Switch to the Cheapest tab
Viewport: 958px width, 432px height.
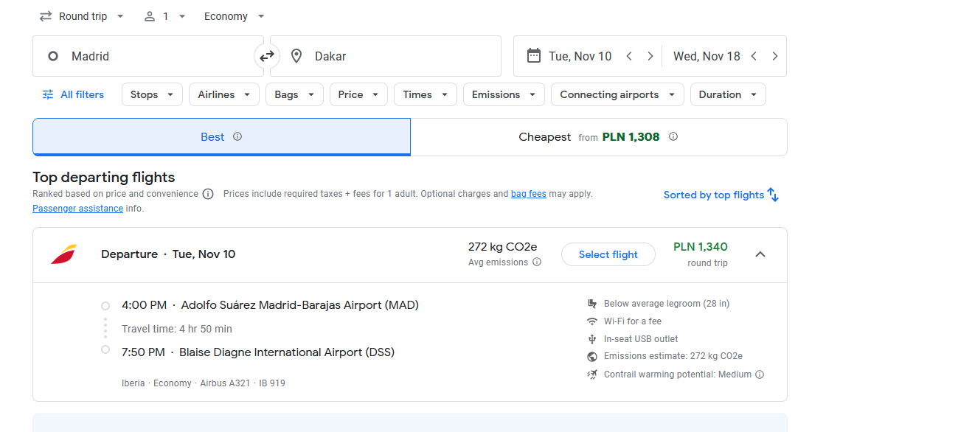599,137
